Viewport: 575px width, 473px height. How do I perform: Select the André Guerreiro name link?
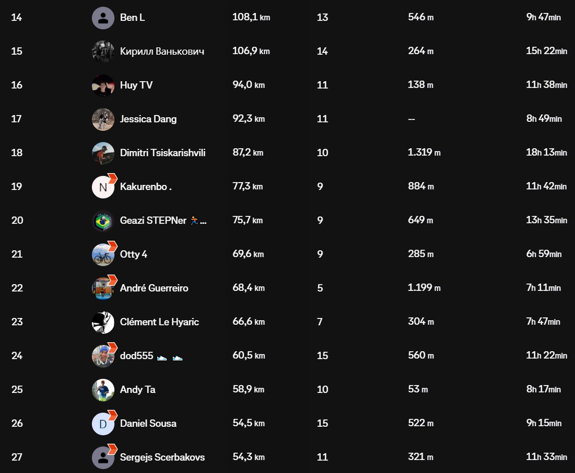[154, 288]
